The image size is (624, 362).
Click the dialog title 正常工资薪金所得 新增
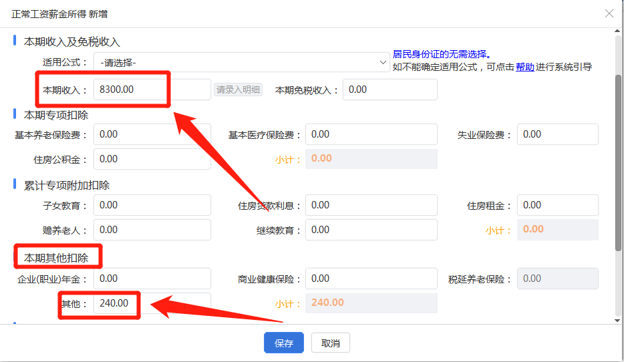(59, 14)
